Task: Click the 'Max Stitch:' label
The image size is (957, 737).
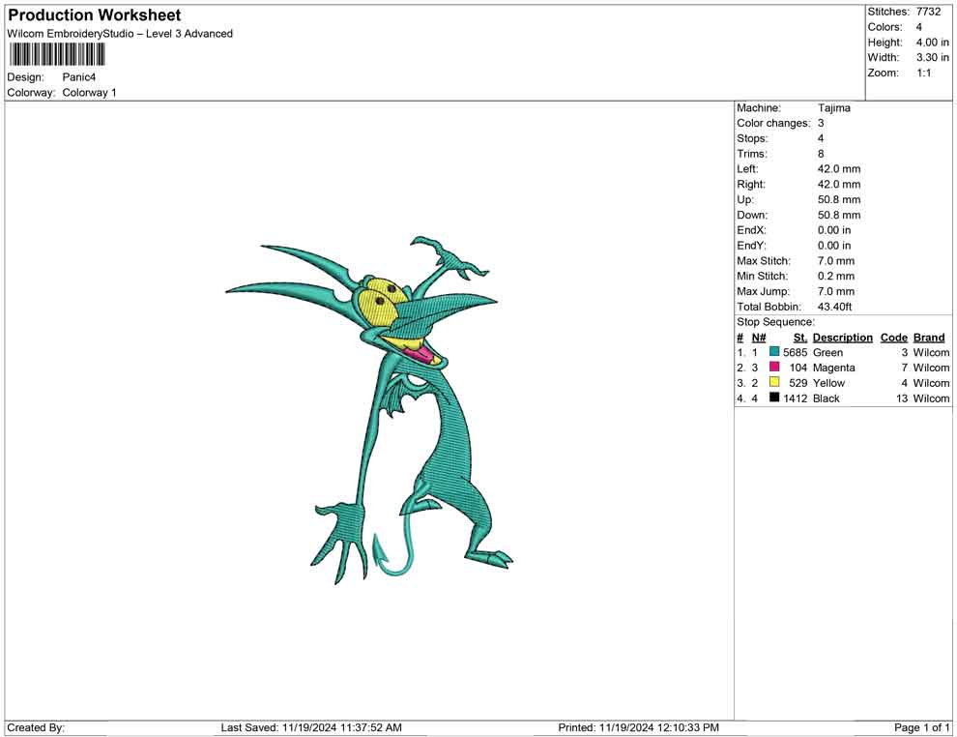Action: click(764, 260)
